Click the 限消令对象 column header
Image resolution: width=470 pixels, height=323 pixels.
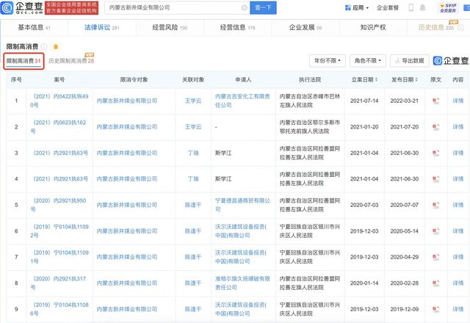(134, 80)
